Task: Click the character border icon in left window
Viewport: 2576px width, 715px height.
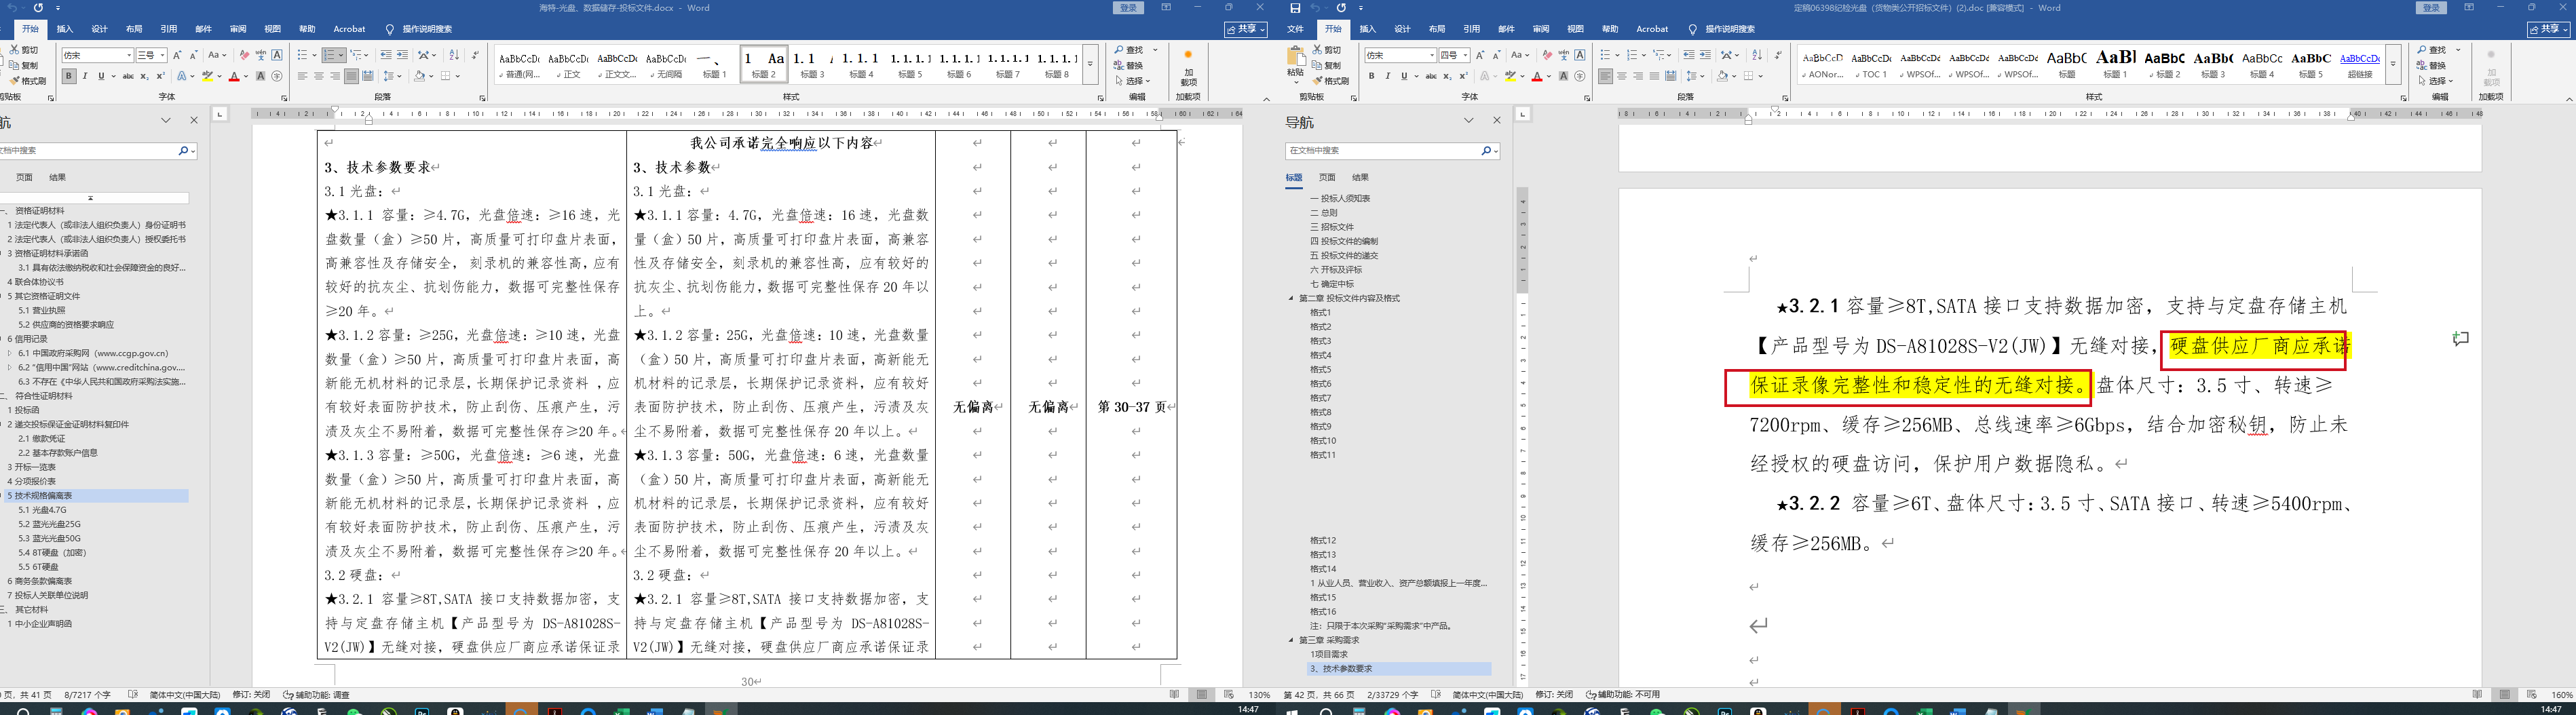Action: click(x=277, y=55)
